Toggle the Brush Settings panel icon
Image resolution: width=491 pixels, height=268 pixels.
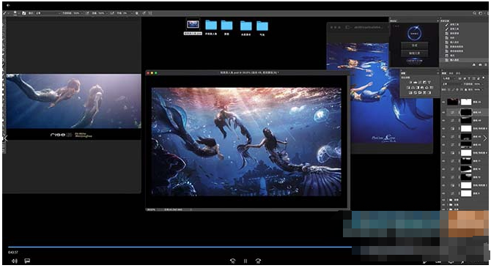coord(24,13)
